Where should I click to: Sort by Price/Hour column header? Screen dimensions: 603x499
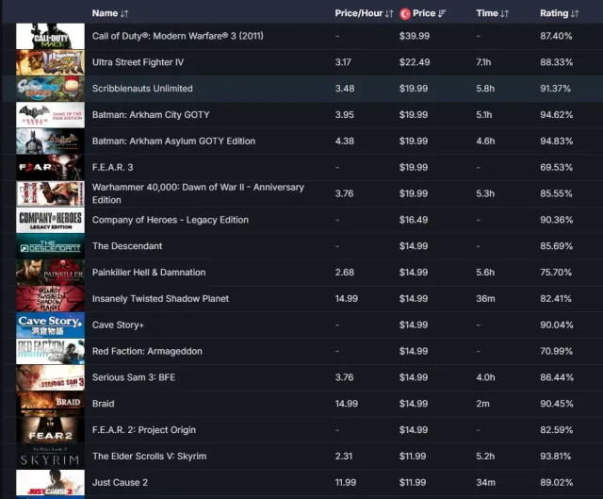[364, 13]
